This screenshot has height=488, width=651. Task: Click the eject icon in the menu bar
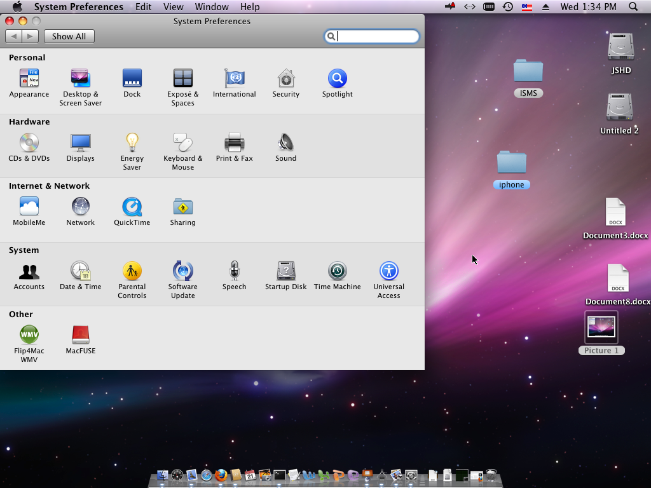tap(545, 6)
